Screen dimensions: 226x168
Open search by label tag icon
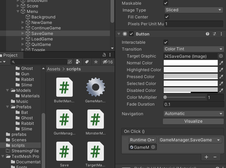pos(87,62)
